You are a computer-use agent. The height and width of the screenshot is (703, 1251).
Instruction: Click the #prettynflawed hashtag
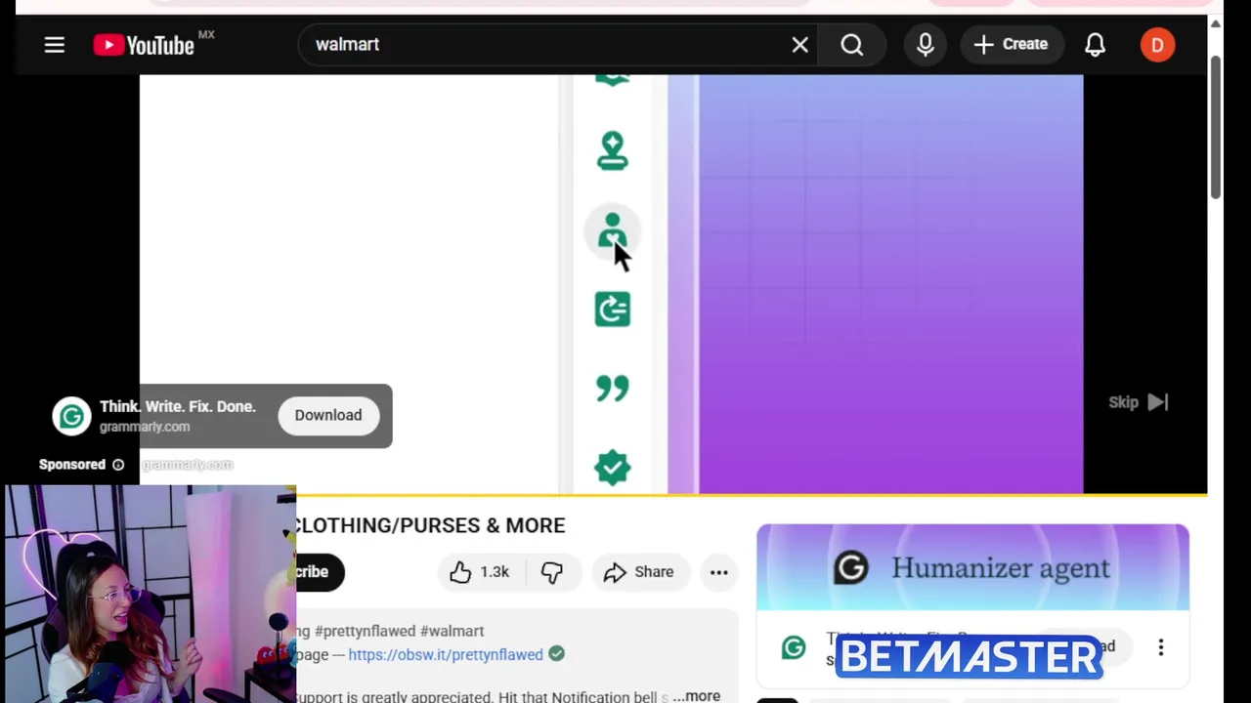pos(365,631)
